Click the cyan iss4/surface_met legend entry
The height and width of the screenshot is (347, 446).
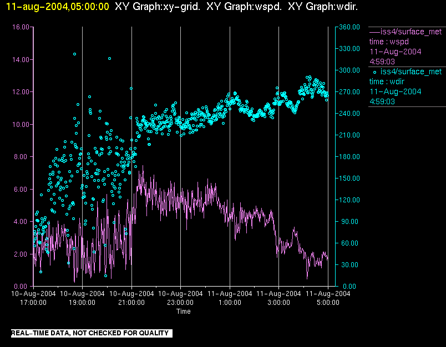[x=411, y=72]
